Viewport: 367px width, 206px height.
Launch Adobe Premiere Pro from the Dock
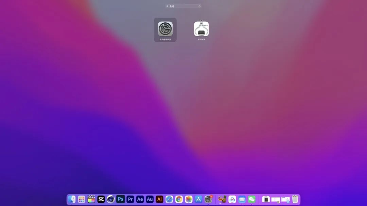pos(130,199)
